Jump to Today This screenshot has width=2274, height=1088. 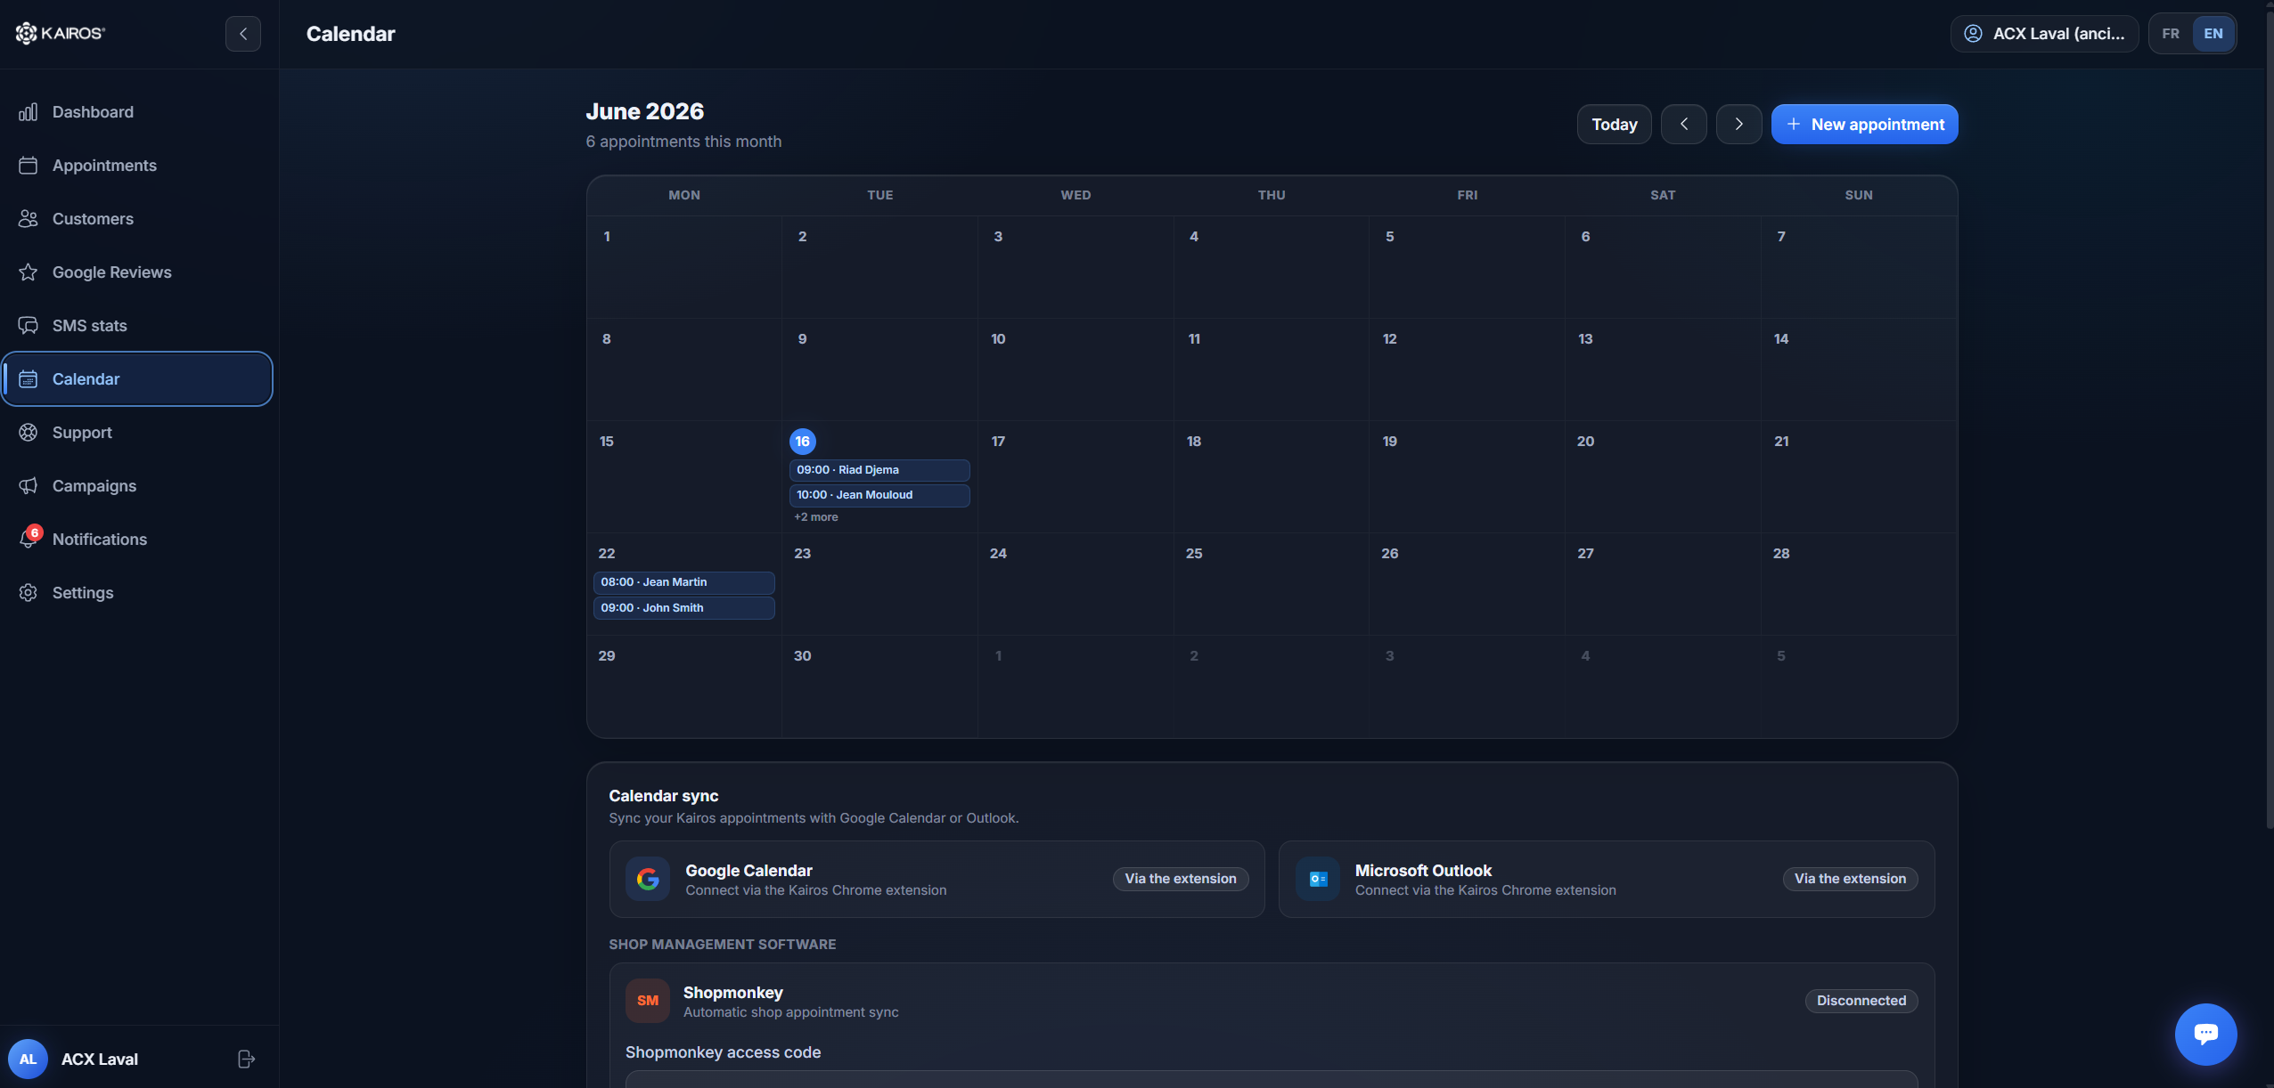(1614, 125)
